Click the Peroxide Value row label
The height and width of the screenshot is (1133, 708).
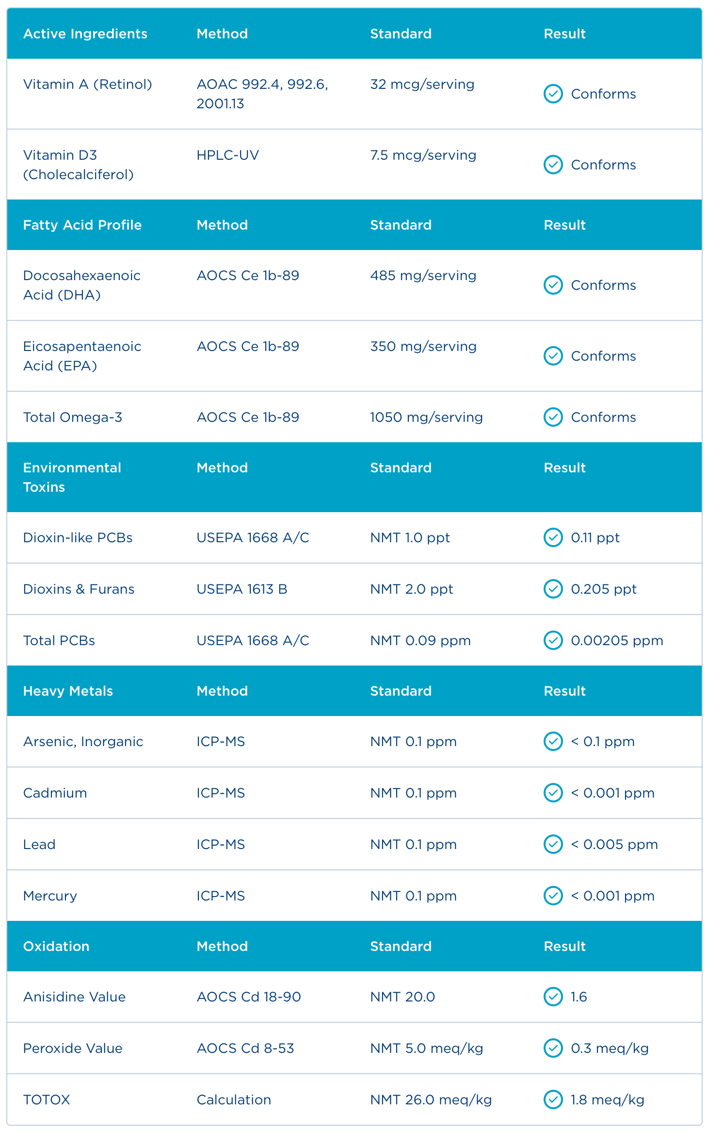point(73,1049)
